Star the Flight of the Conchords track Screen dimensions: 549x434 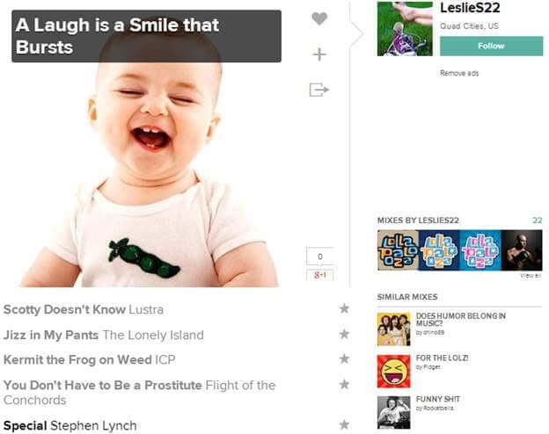(344, 384)
